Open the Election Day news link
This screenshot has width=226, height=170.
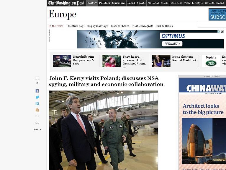coord(76,26)
